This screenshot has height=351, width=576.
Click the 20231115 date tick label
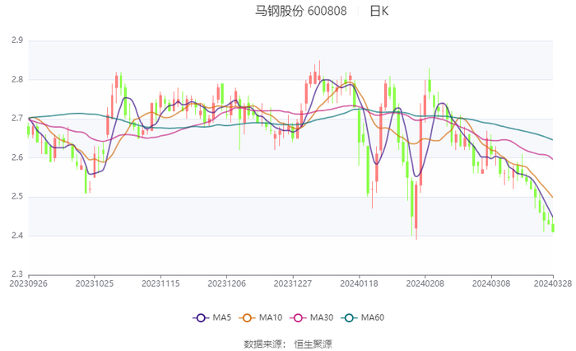160,283
